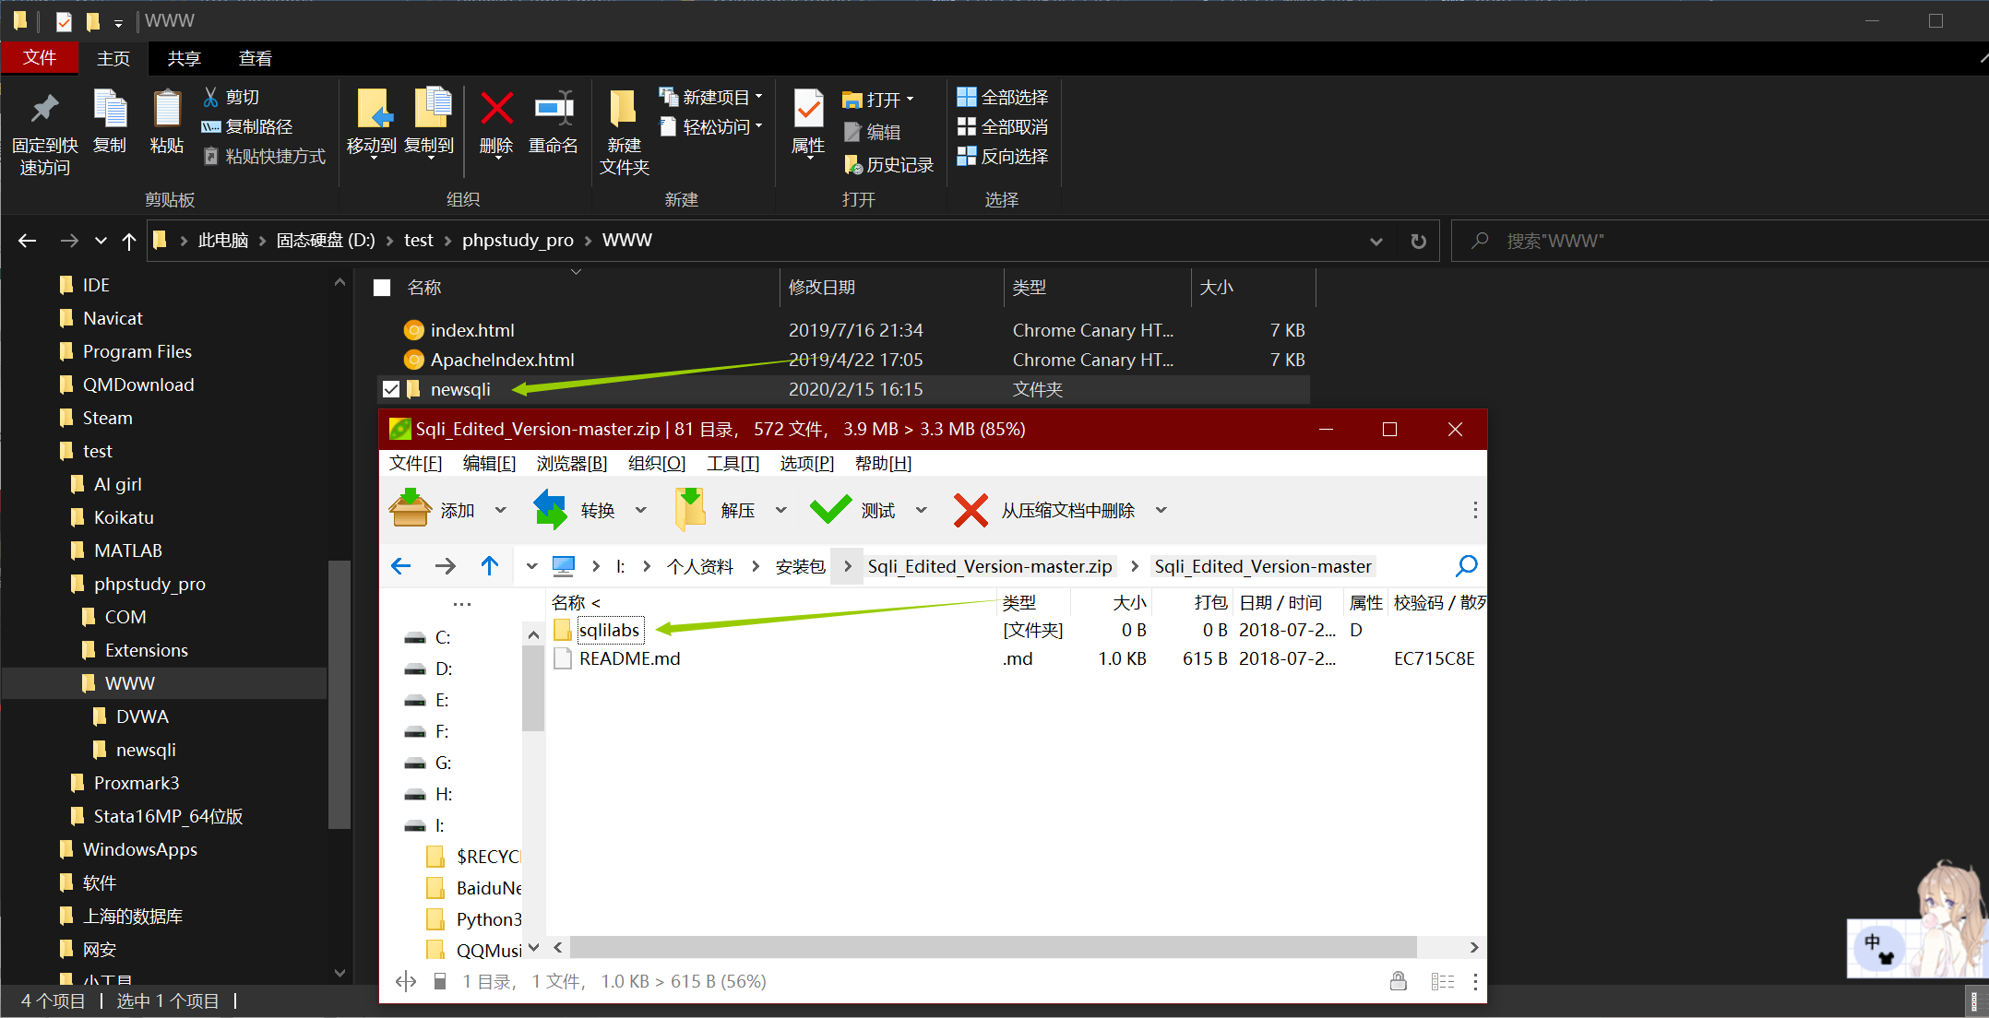
Task: Click the Convert archive arrows icon
Action: [x=551, y=509]
